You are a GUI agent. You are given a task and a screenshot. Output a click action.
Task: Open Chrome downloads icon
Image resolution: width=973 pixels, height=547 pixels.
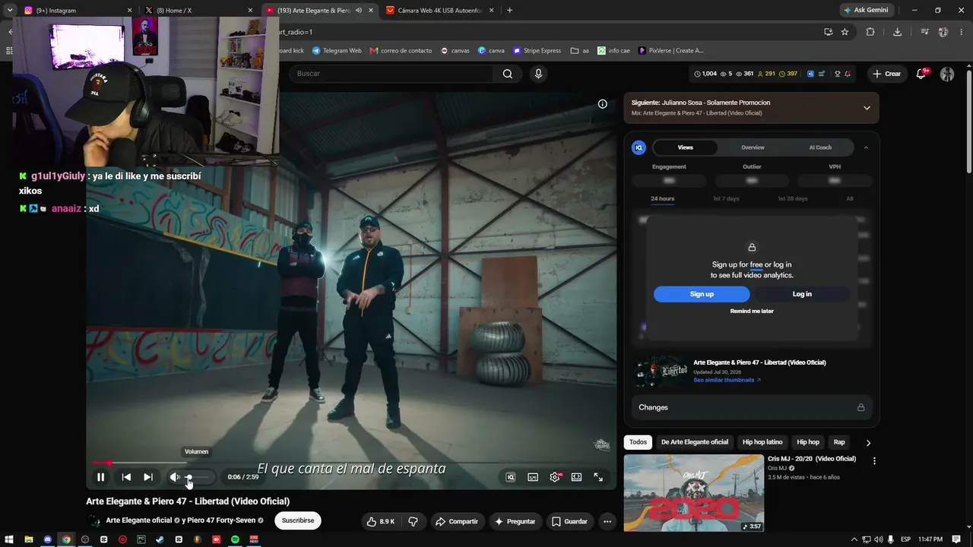[897, 32]
